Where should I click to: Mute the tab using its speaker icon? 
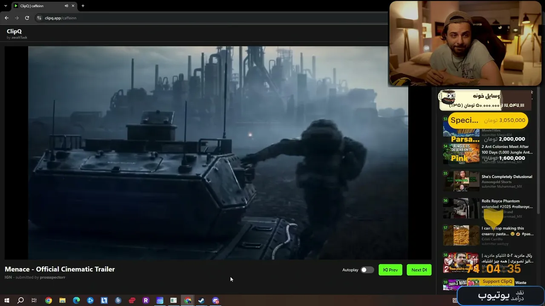click(x=66, y=6)
